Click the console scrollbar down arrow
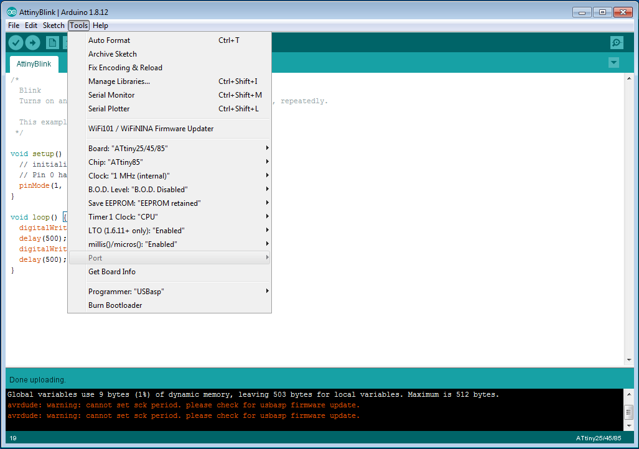The image size is (639, 449). point(629,426)
